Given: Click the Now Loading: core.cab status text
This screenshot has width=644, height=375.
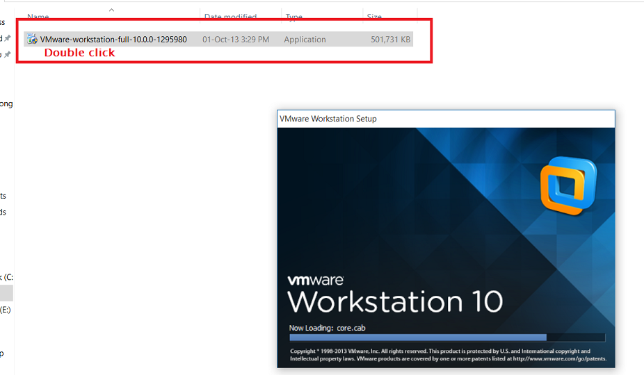Looking at the screenshot, I should (x=327, y=328).
